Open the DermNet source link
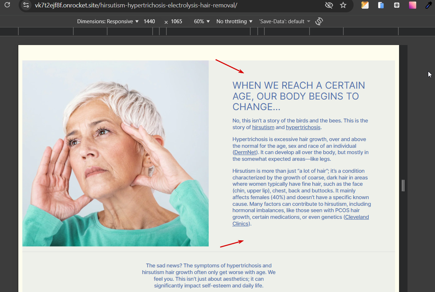435x292 pixels. (x=245, y=152)
